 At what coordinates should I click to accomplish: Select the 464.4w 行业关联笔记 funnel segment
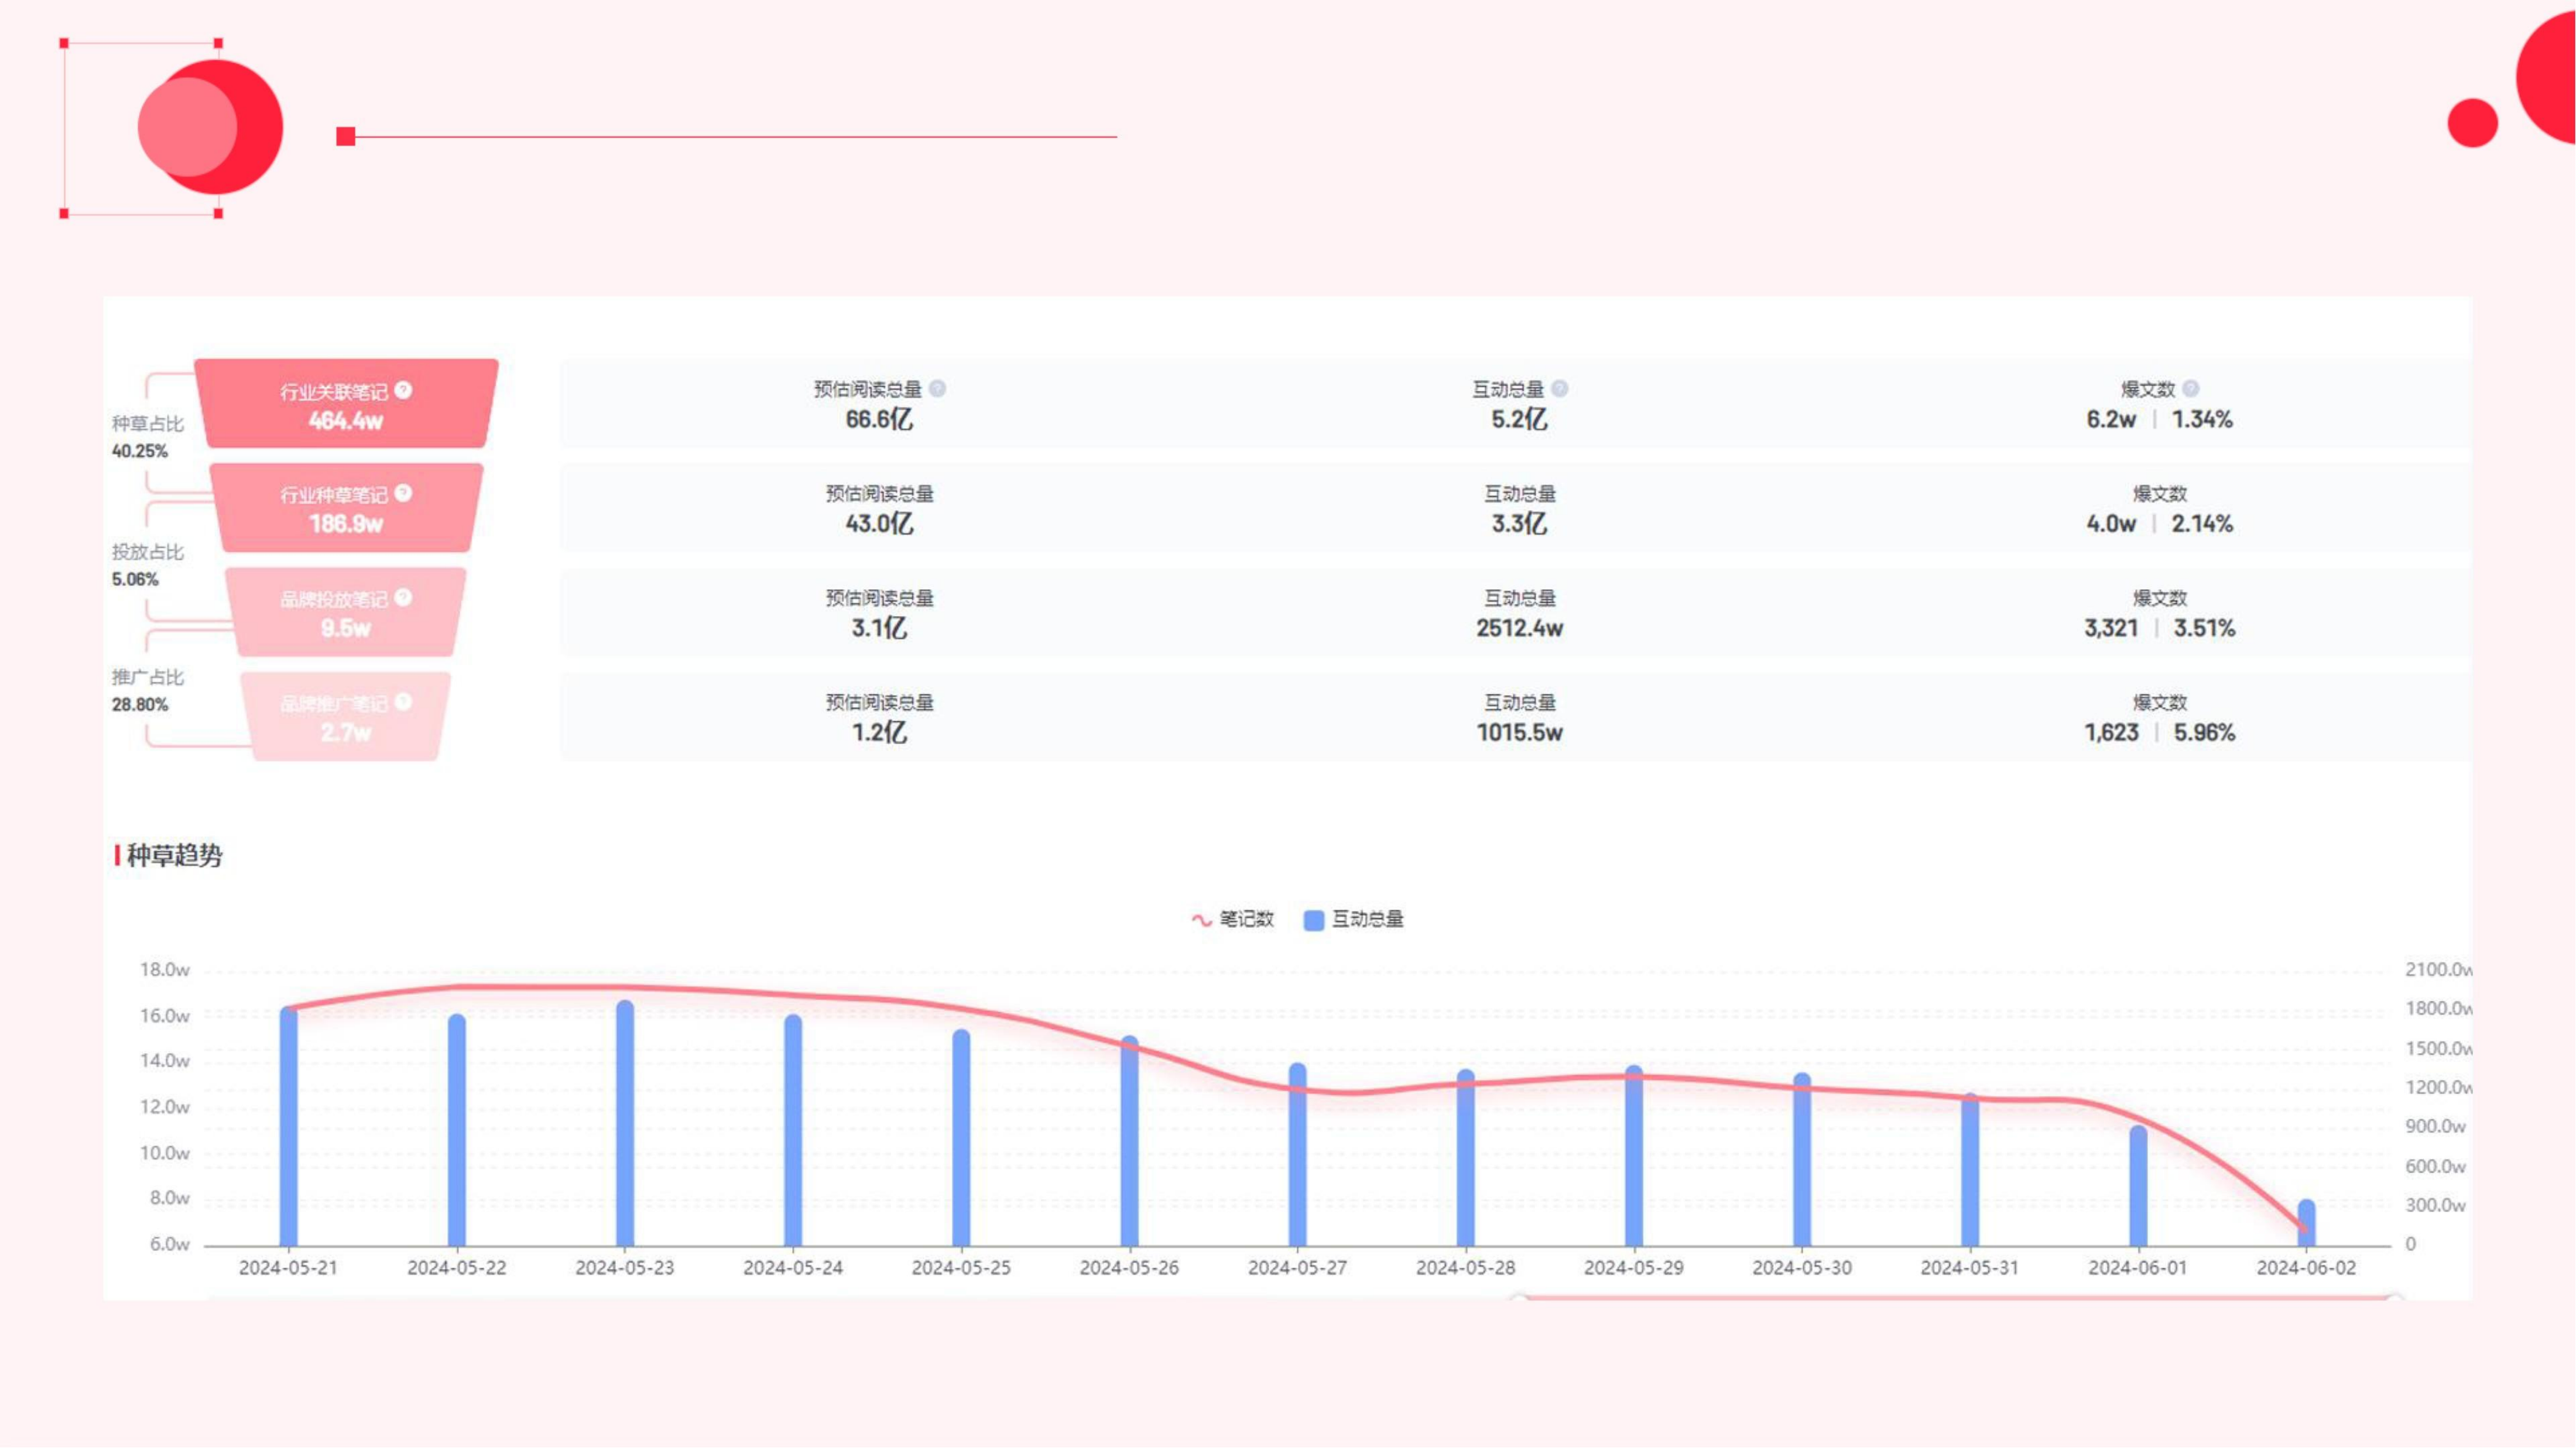pos(346,419)
